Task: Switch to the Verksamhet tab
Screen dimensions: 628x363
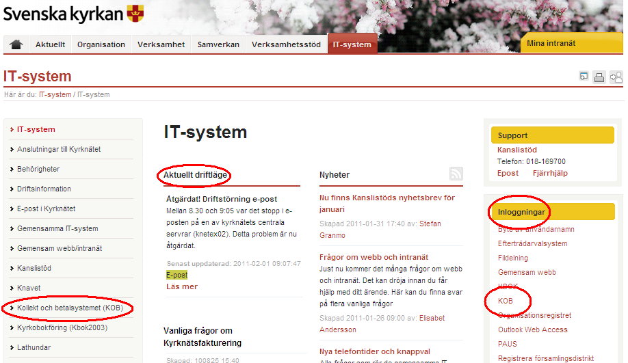Action: point(161,44)
